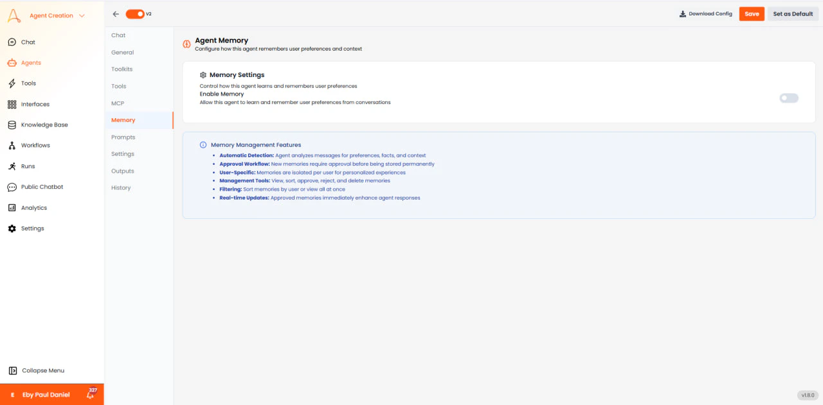The width and height of the screenshot is (823, 405).
Task: Click the Real-time Updates bullet
Action: tap(320, 198)
